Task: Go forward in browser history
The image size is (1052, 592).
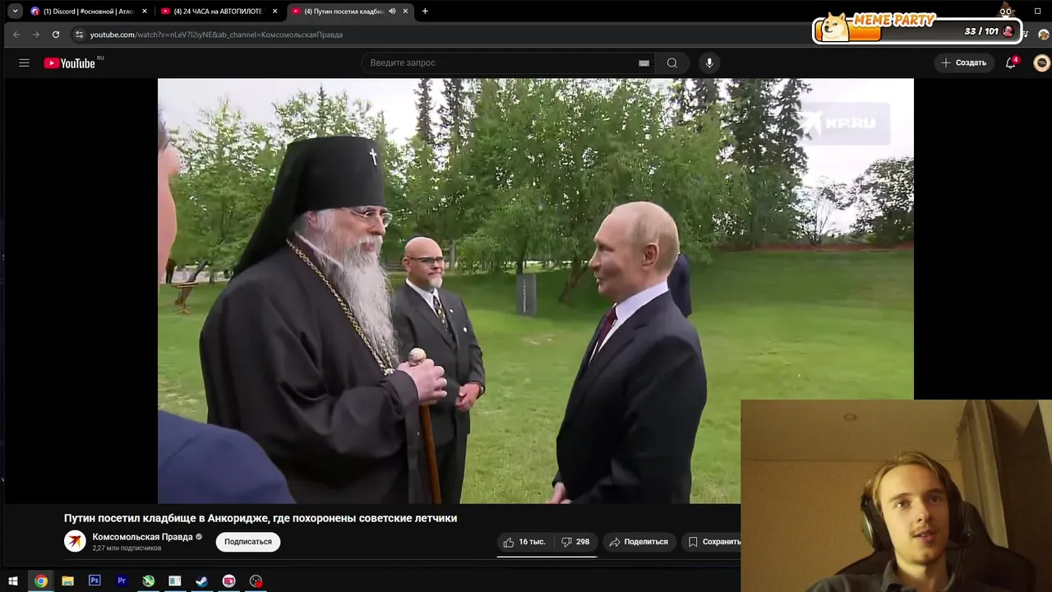Action: pyautogui.click(x=36, y=35)
